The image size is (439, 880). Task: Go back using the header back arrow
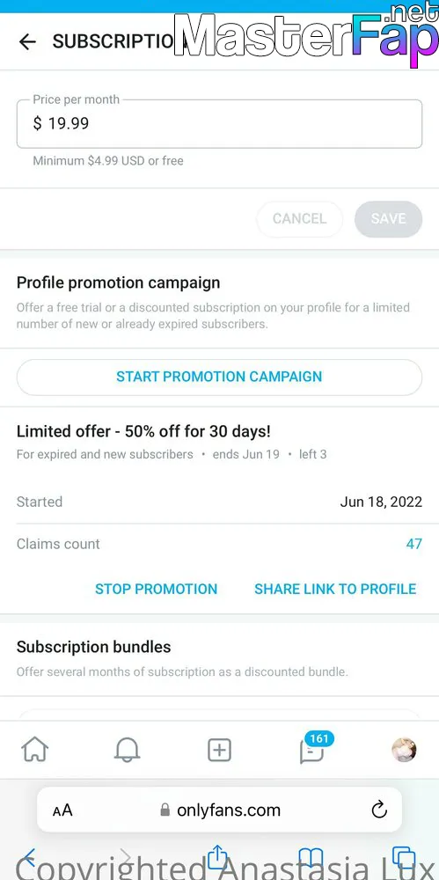point(27,41)
